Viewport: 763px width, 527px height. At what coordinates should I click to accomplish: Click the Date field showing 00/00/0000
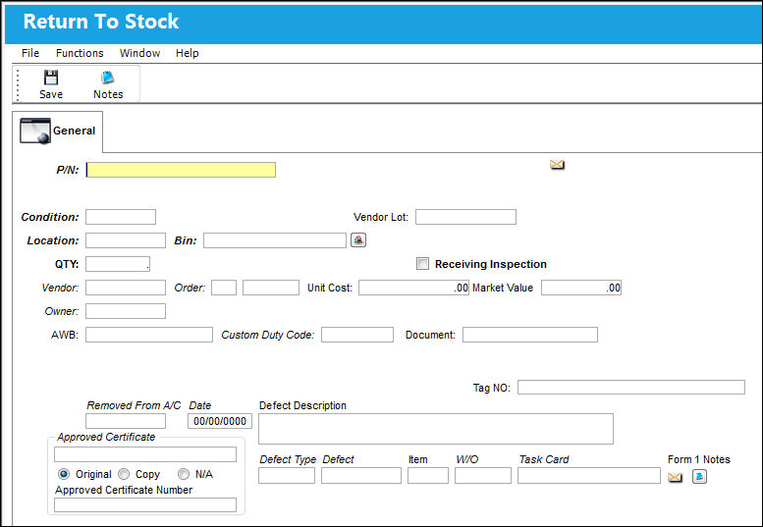[220, 421]
